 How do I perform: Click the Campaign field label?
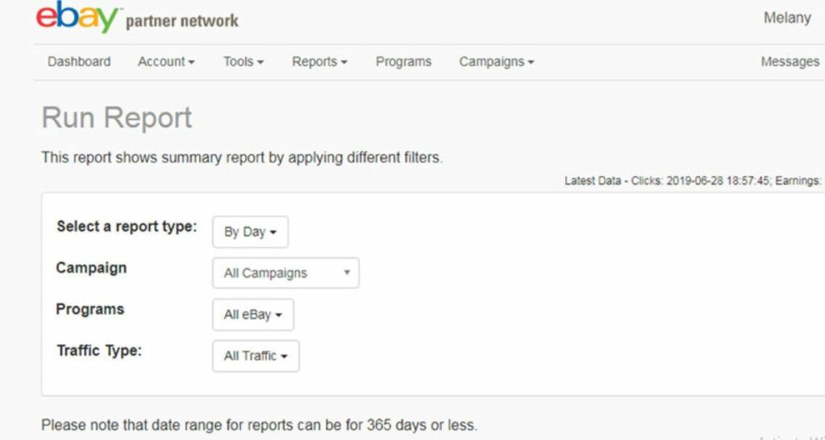(x=92, y=268)
